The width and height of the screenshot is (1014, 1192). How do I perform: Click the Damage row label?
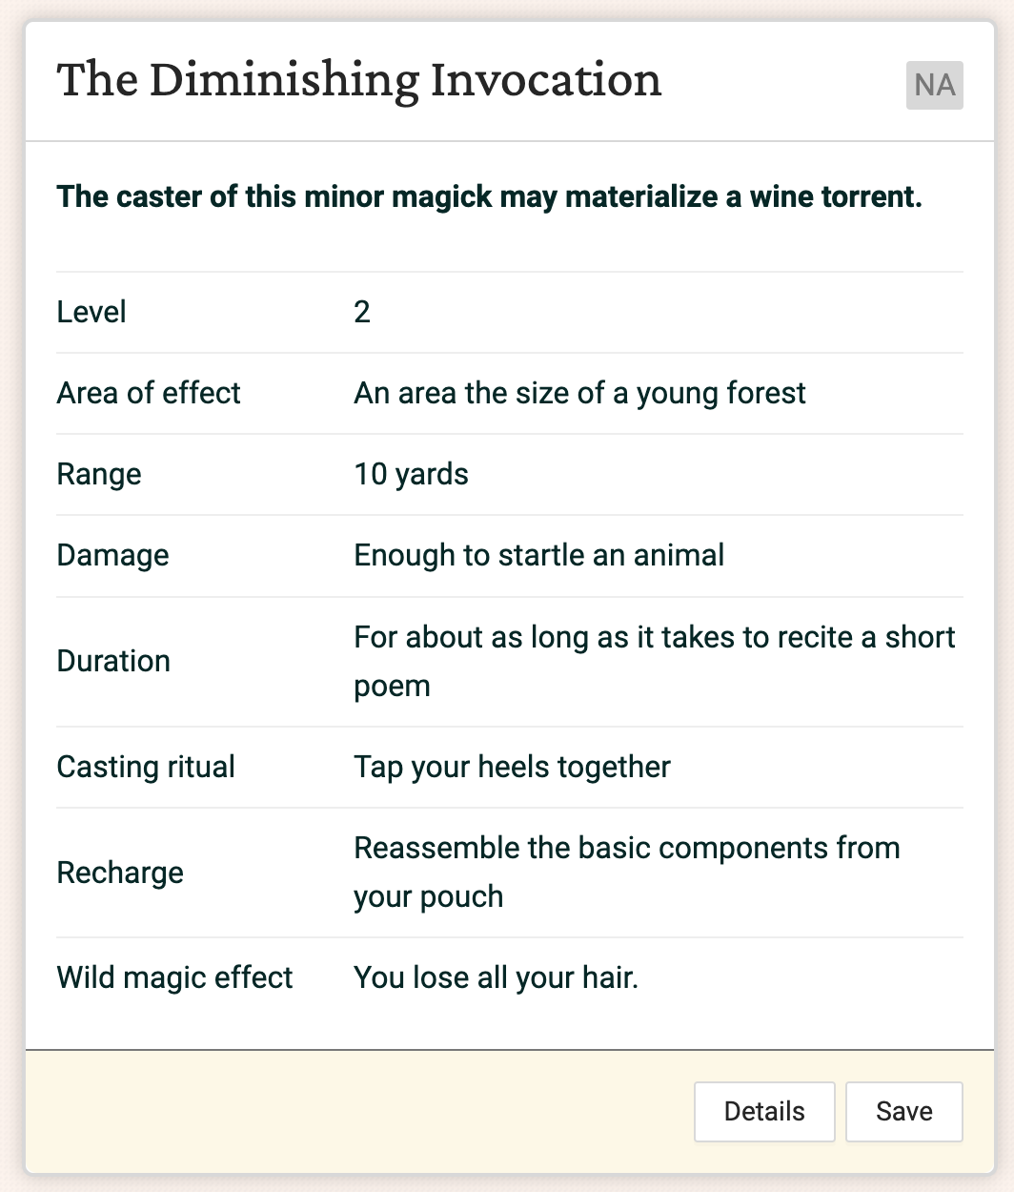tap(112, 555)
